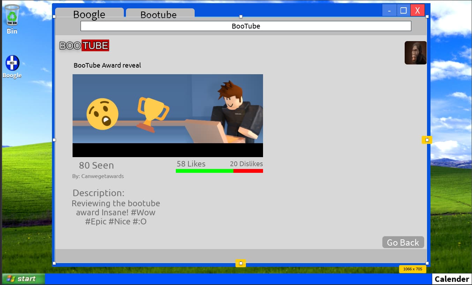Click the description text 'Reviewing the bootube award Insane!'
The width and height of the screenshot is (472, 285).
point(116,208)
